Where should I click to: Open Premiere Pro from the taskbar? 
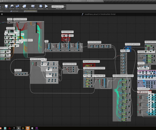tap(37, 128)
